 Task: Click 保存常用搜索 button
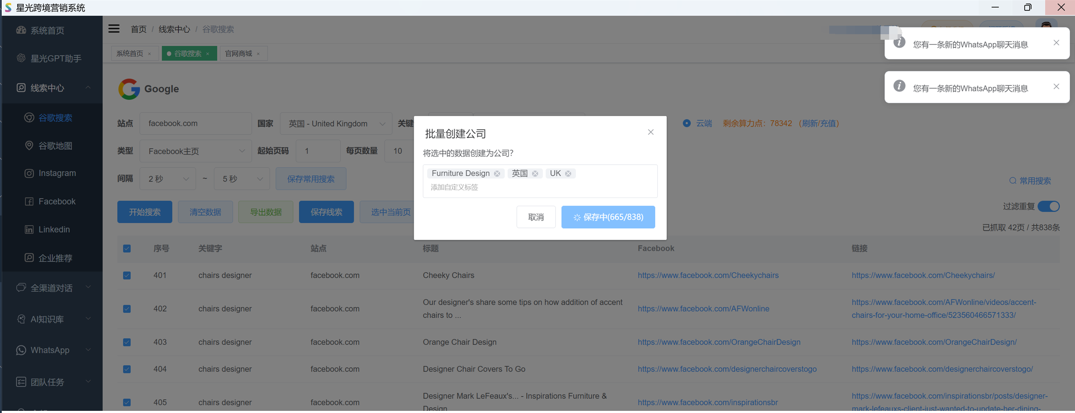311,179
